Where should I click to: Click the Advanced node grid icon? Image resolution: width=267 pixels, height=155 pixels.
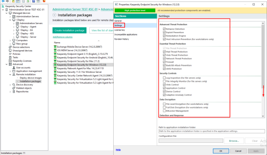tap(10, 64)
